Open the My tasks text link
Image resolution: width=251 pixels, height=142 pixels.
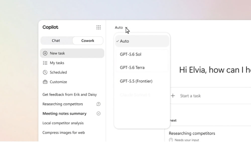click(57, 63)
